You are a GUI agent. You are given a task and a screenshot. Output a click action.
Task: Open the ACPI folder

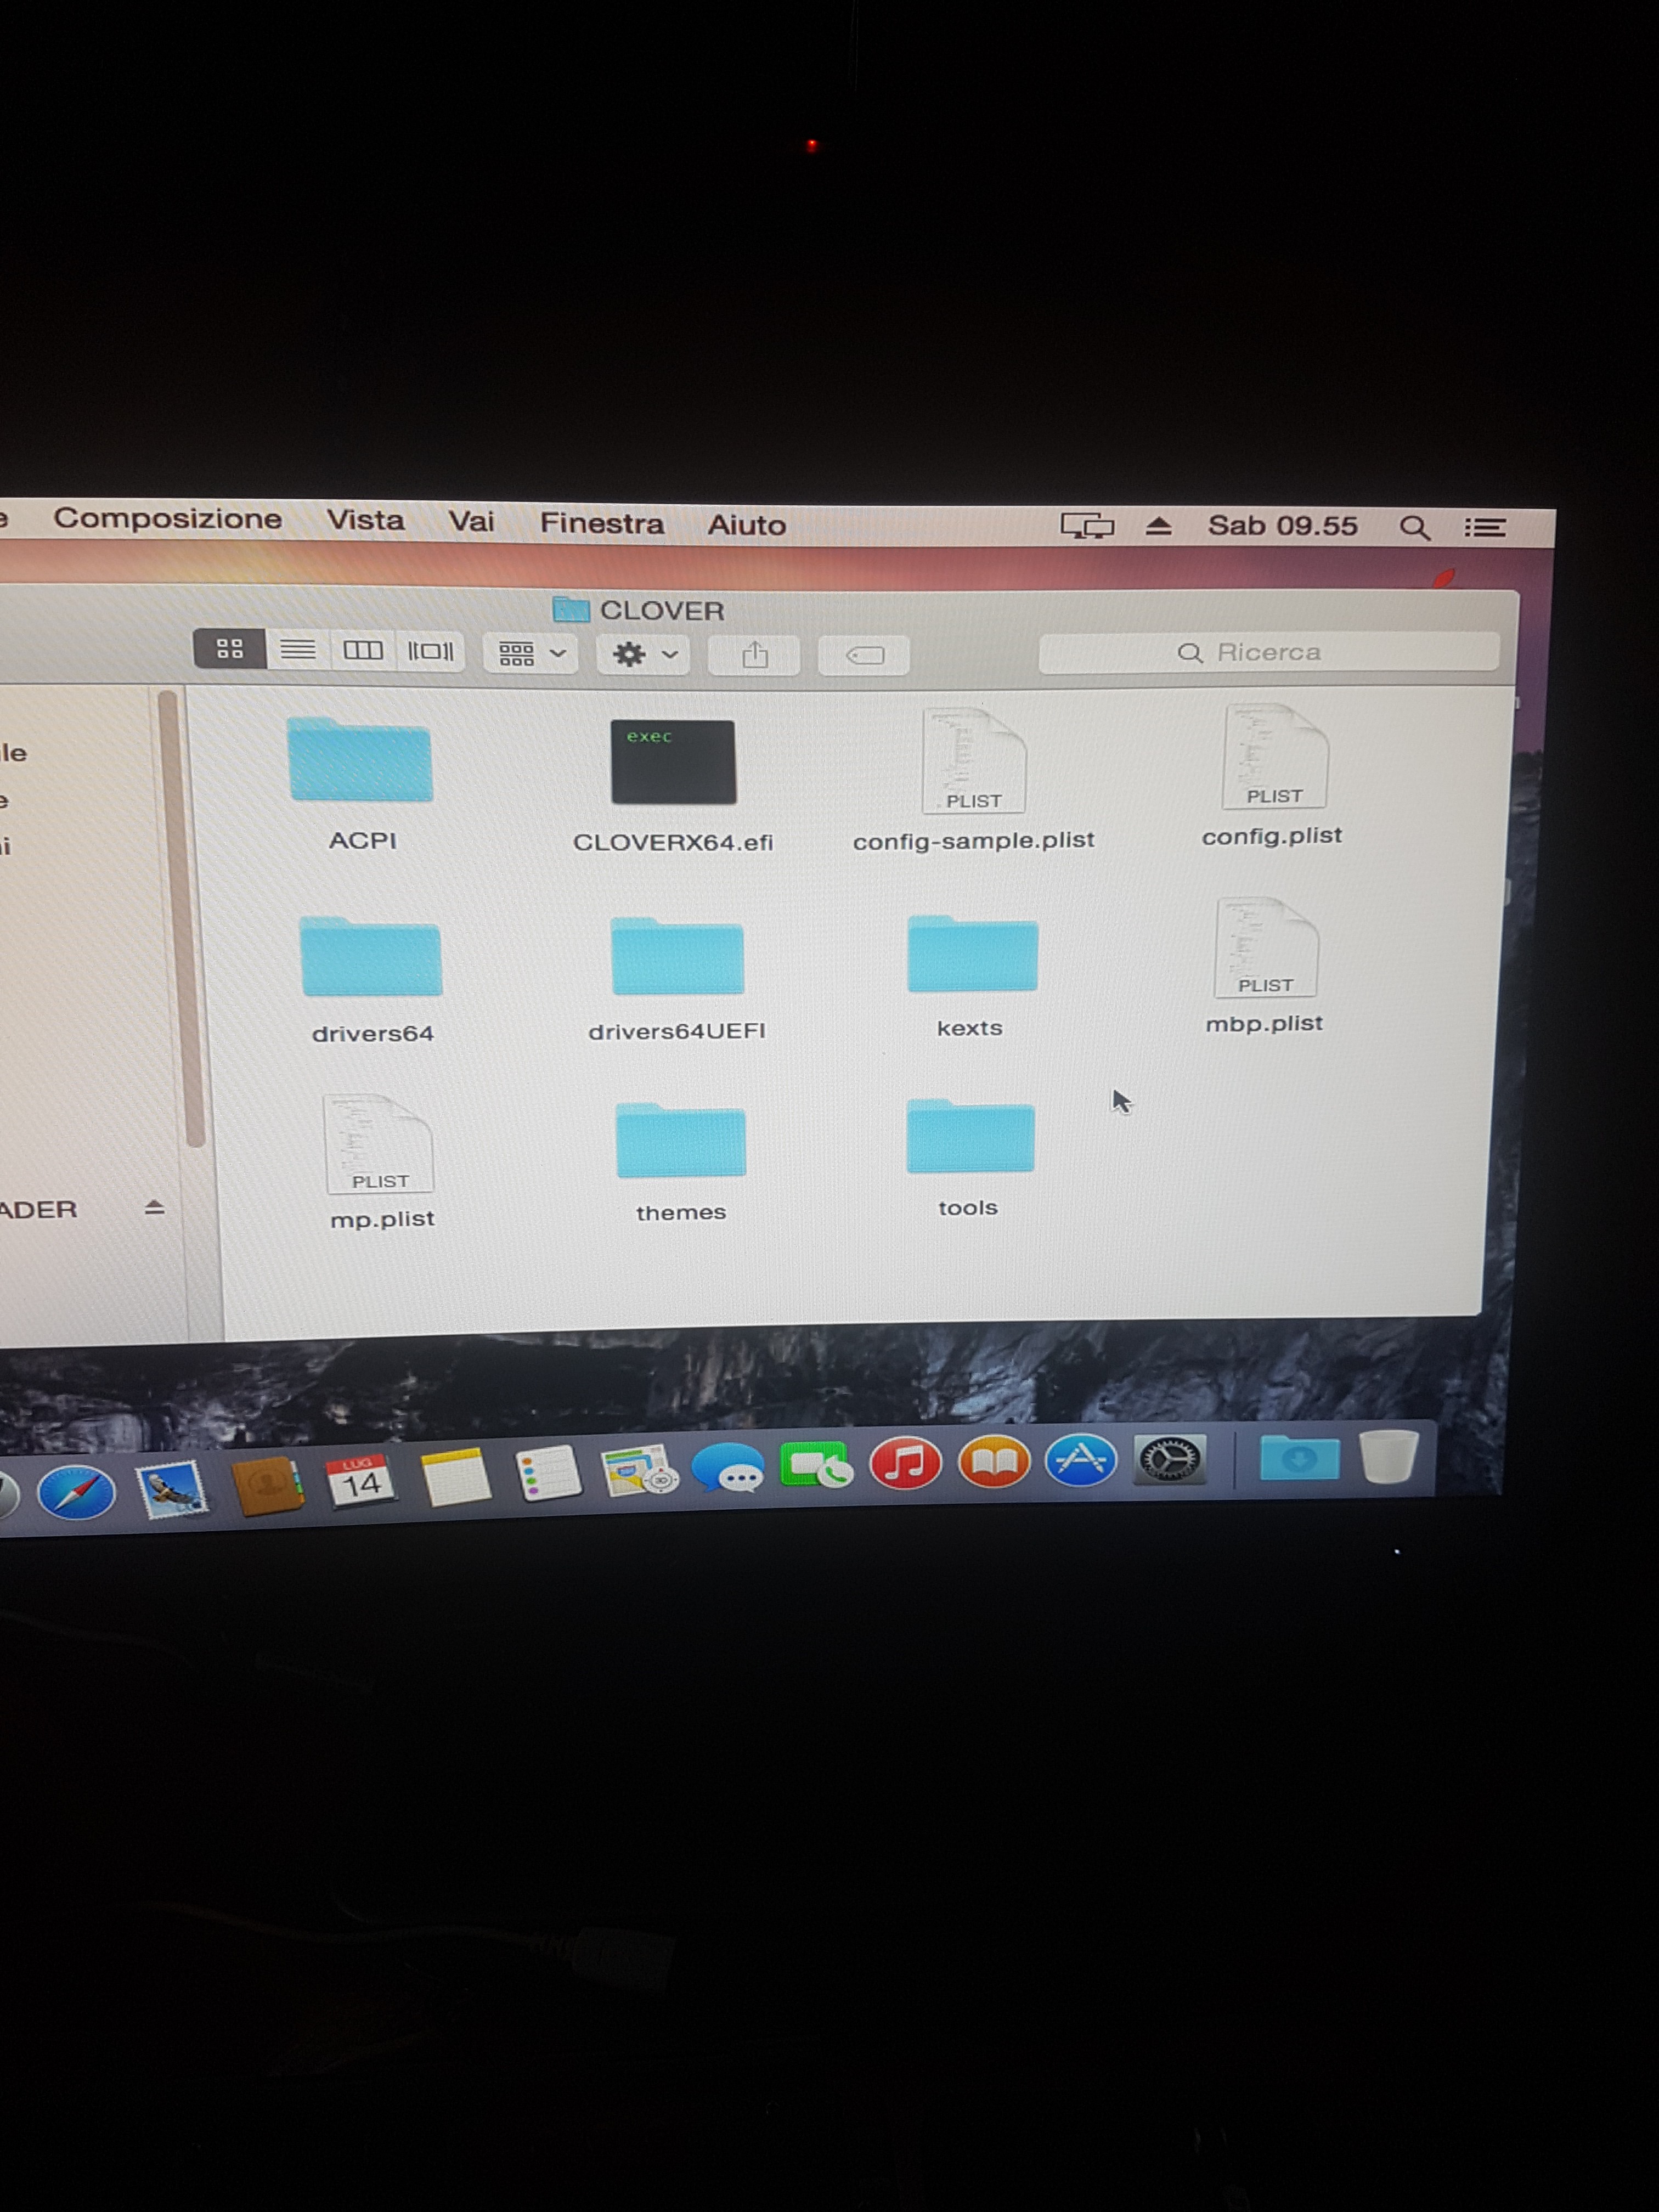pyautogui.click(x=360, y=760)
